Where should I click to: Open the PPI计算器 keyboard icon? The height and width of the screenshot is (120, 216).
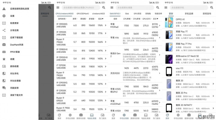pos(4,52)
